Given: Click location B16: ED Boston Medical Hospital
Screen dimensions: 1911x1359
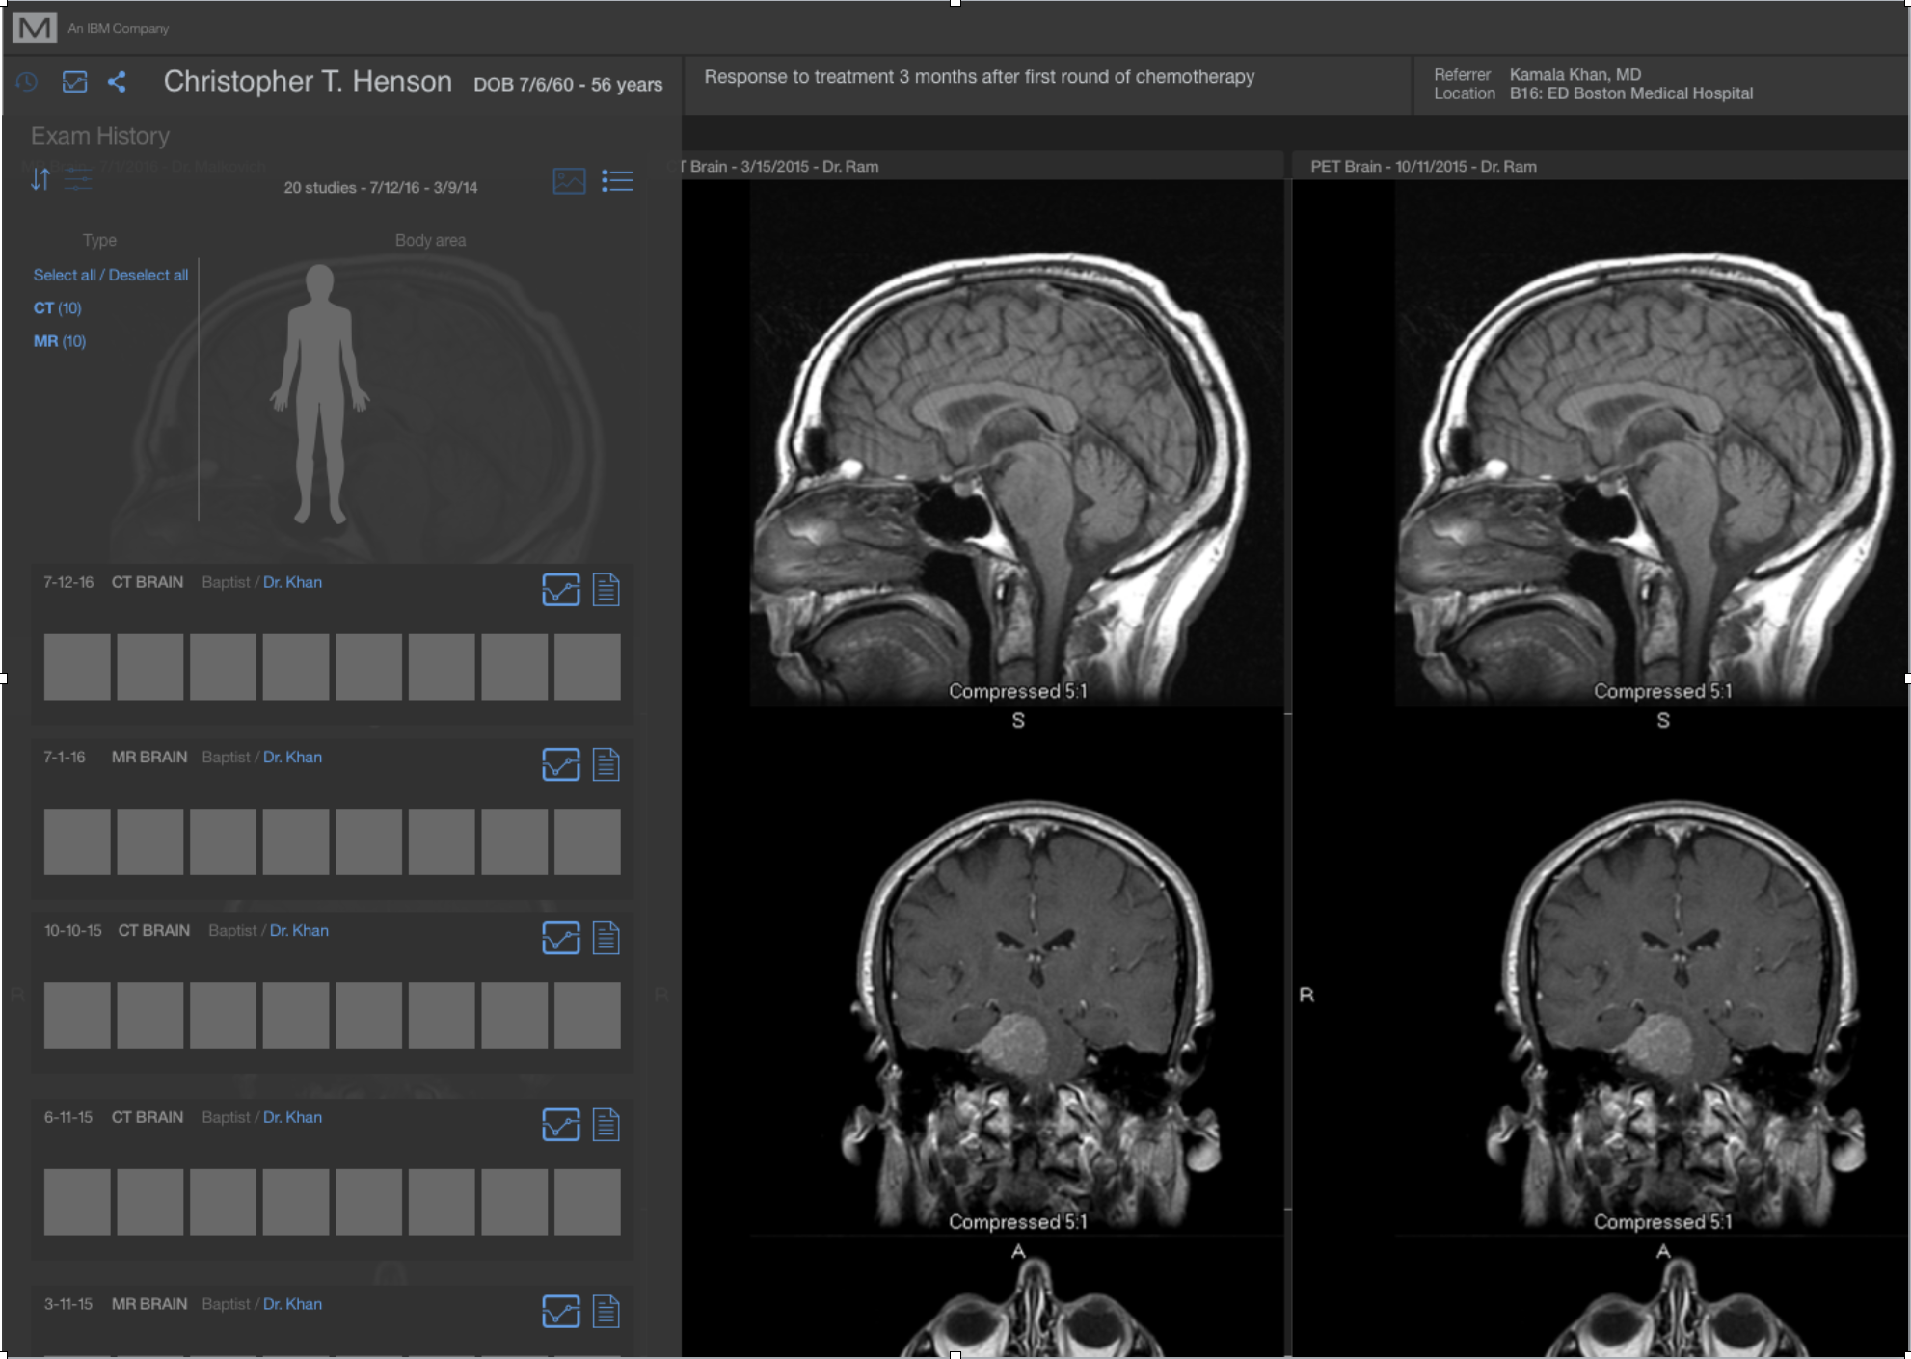Looking at the screenshot, I should (1631, 93).
